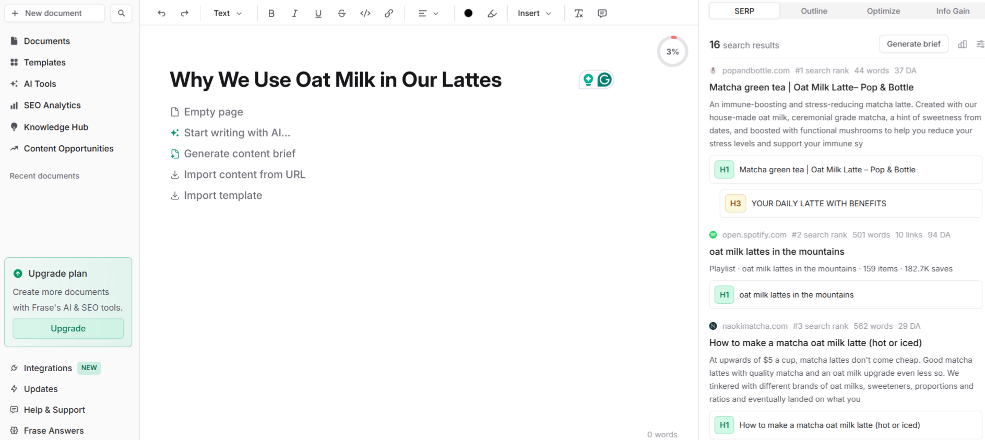Open the 'oat milk lattes in the mountains' result
The image size is (985, 440).
[x=777, y=252]
